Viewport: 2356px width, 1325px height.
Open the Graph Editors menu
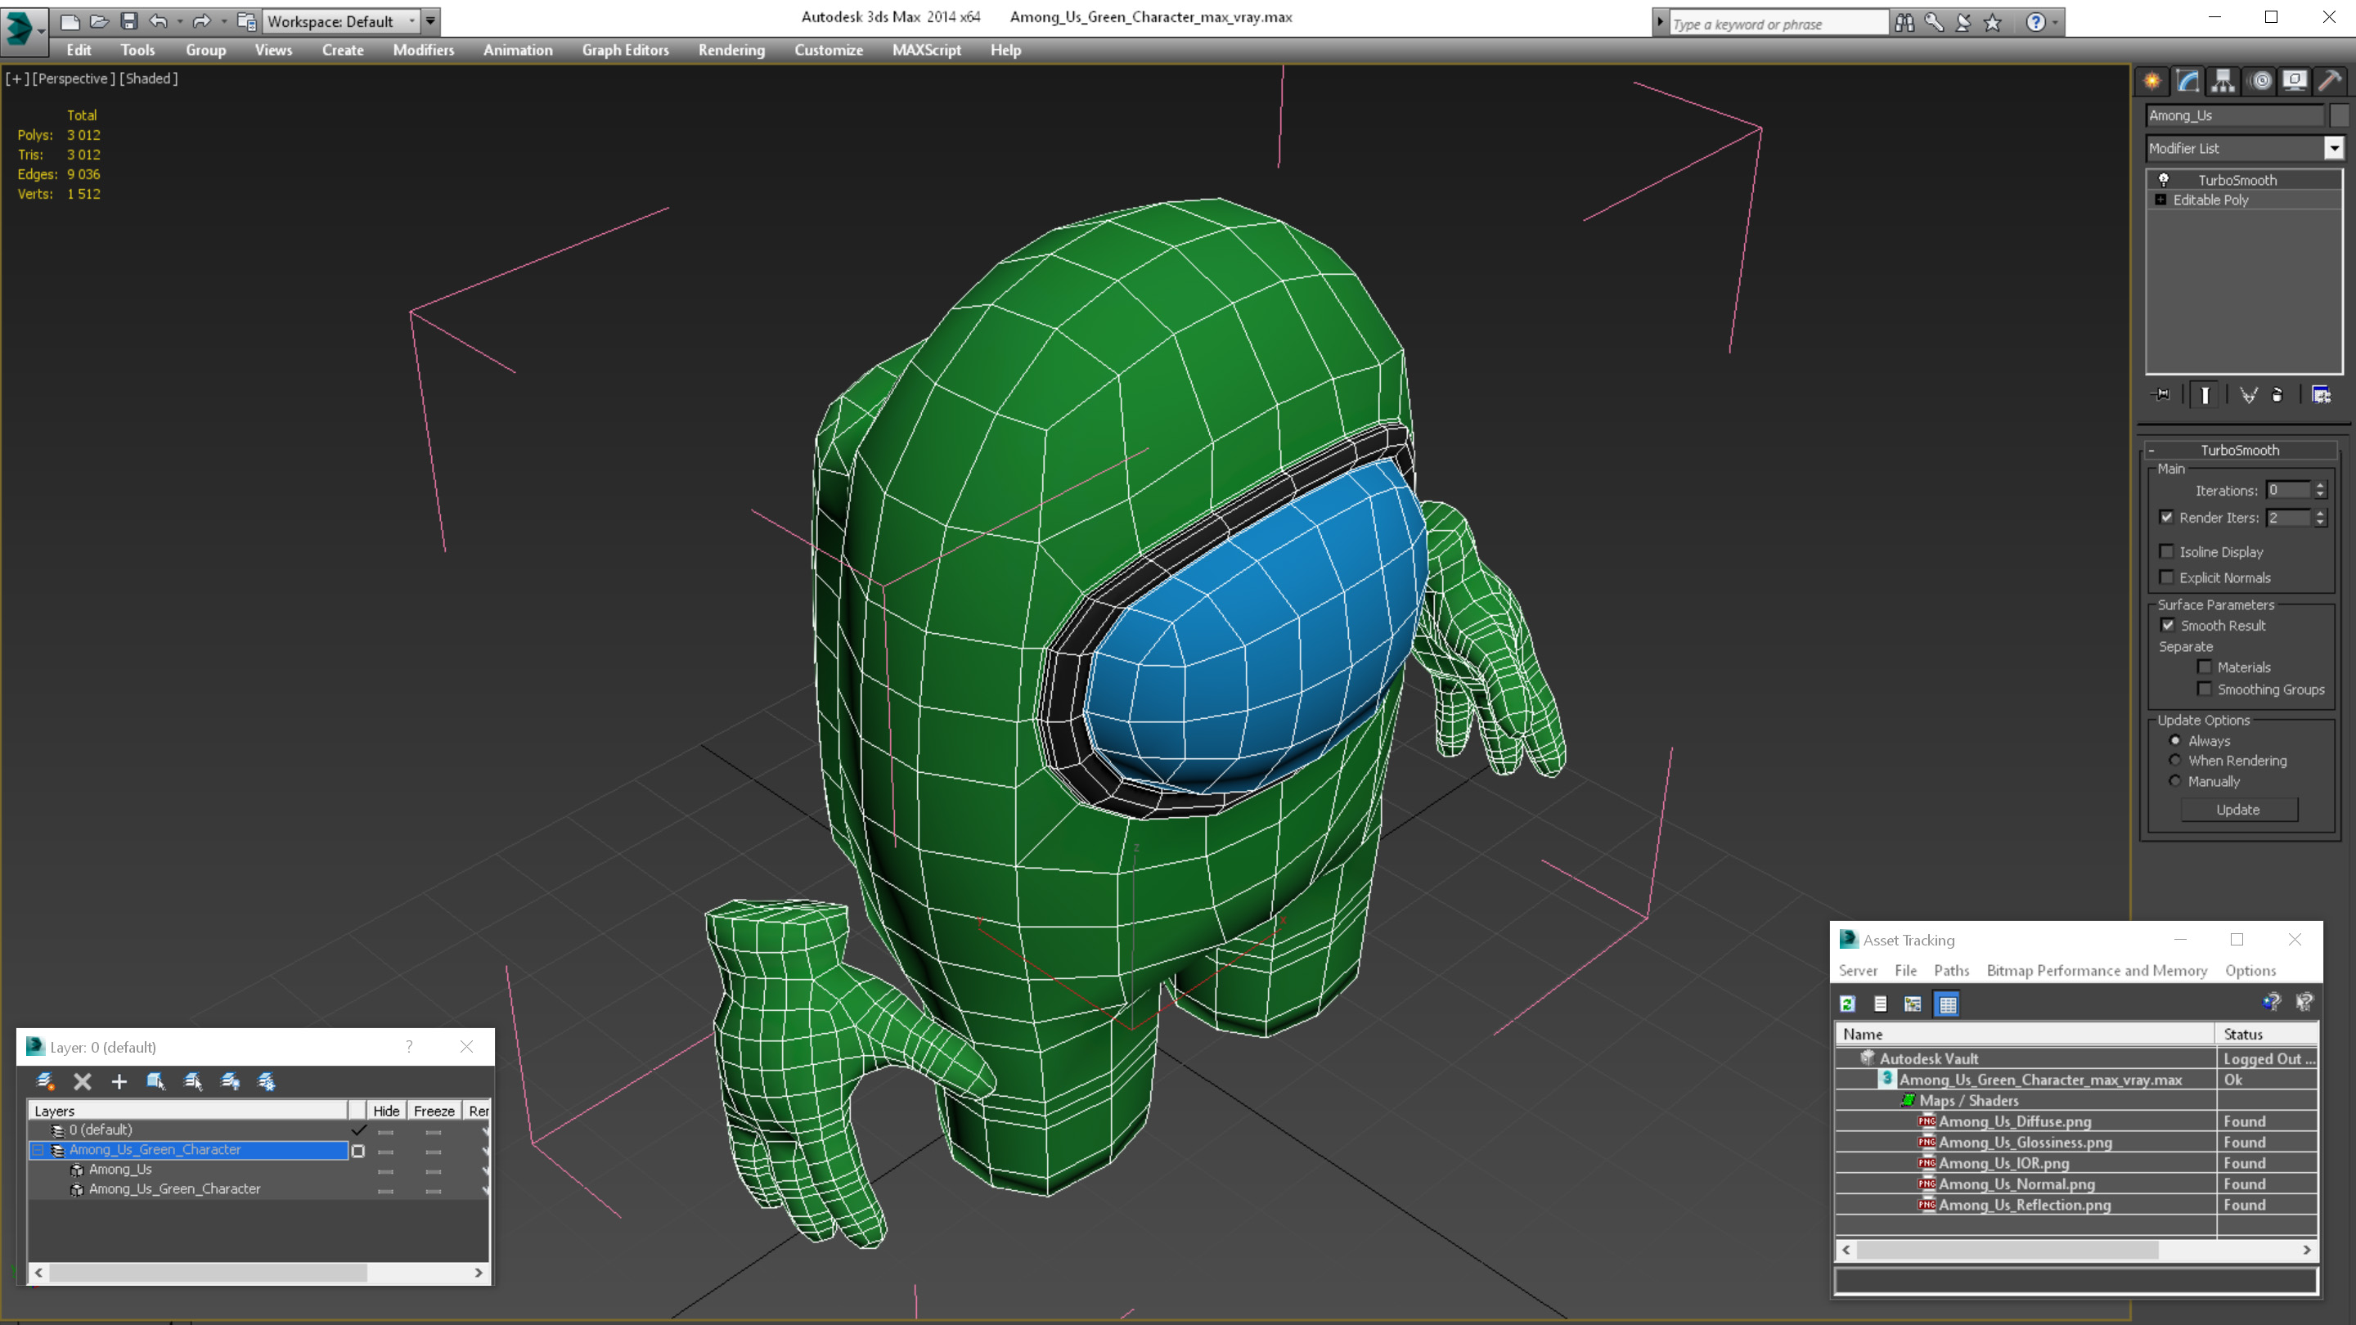click(x=626, y=50)
